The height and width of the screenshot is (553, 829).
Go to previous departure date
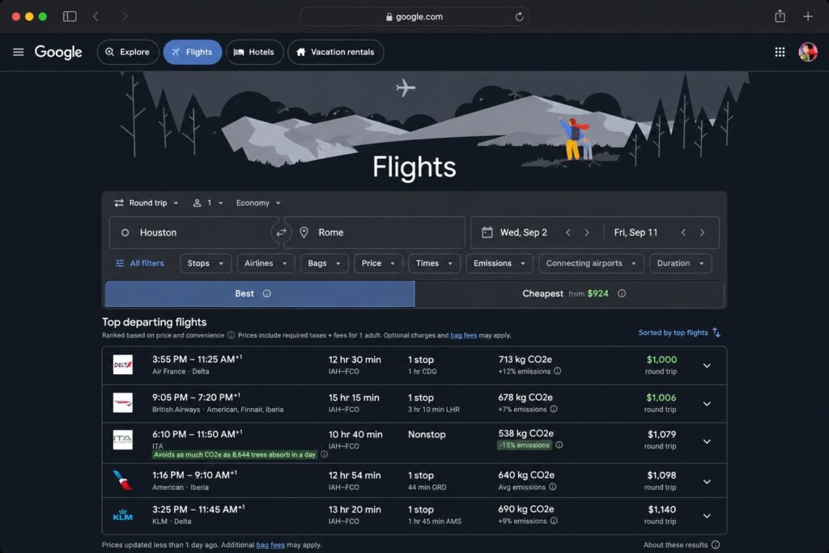point(568,232)
